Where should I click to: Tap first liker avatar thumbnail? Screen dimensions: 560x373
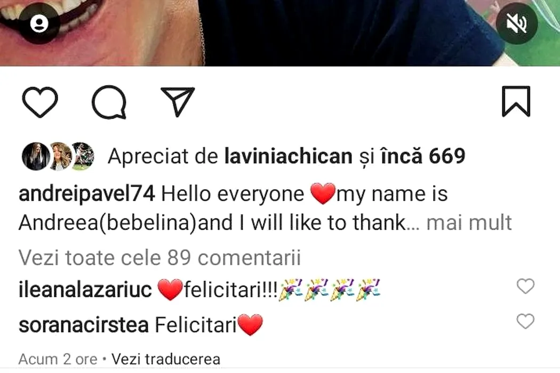(36, 156)
